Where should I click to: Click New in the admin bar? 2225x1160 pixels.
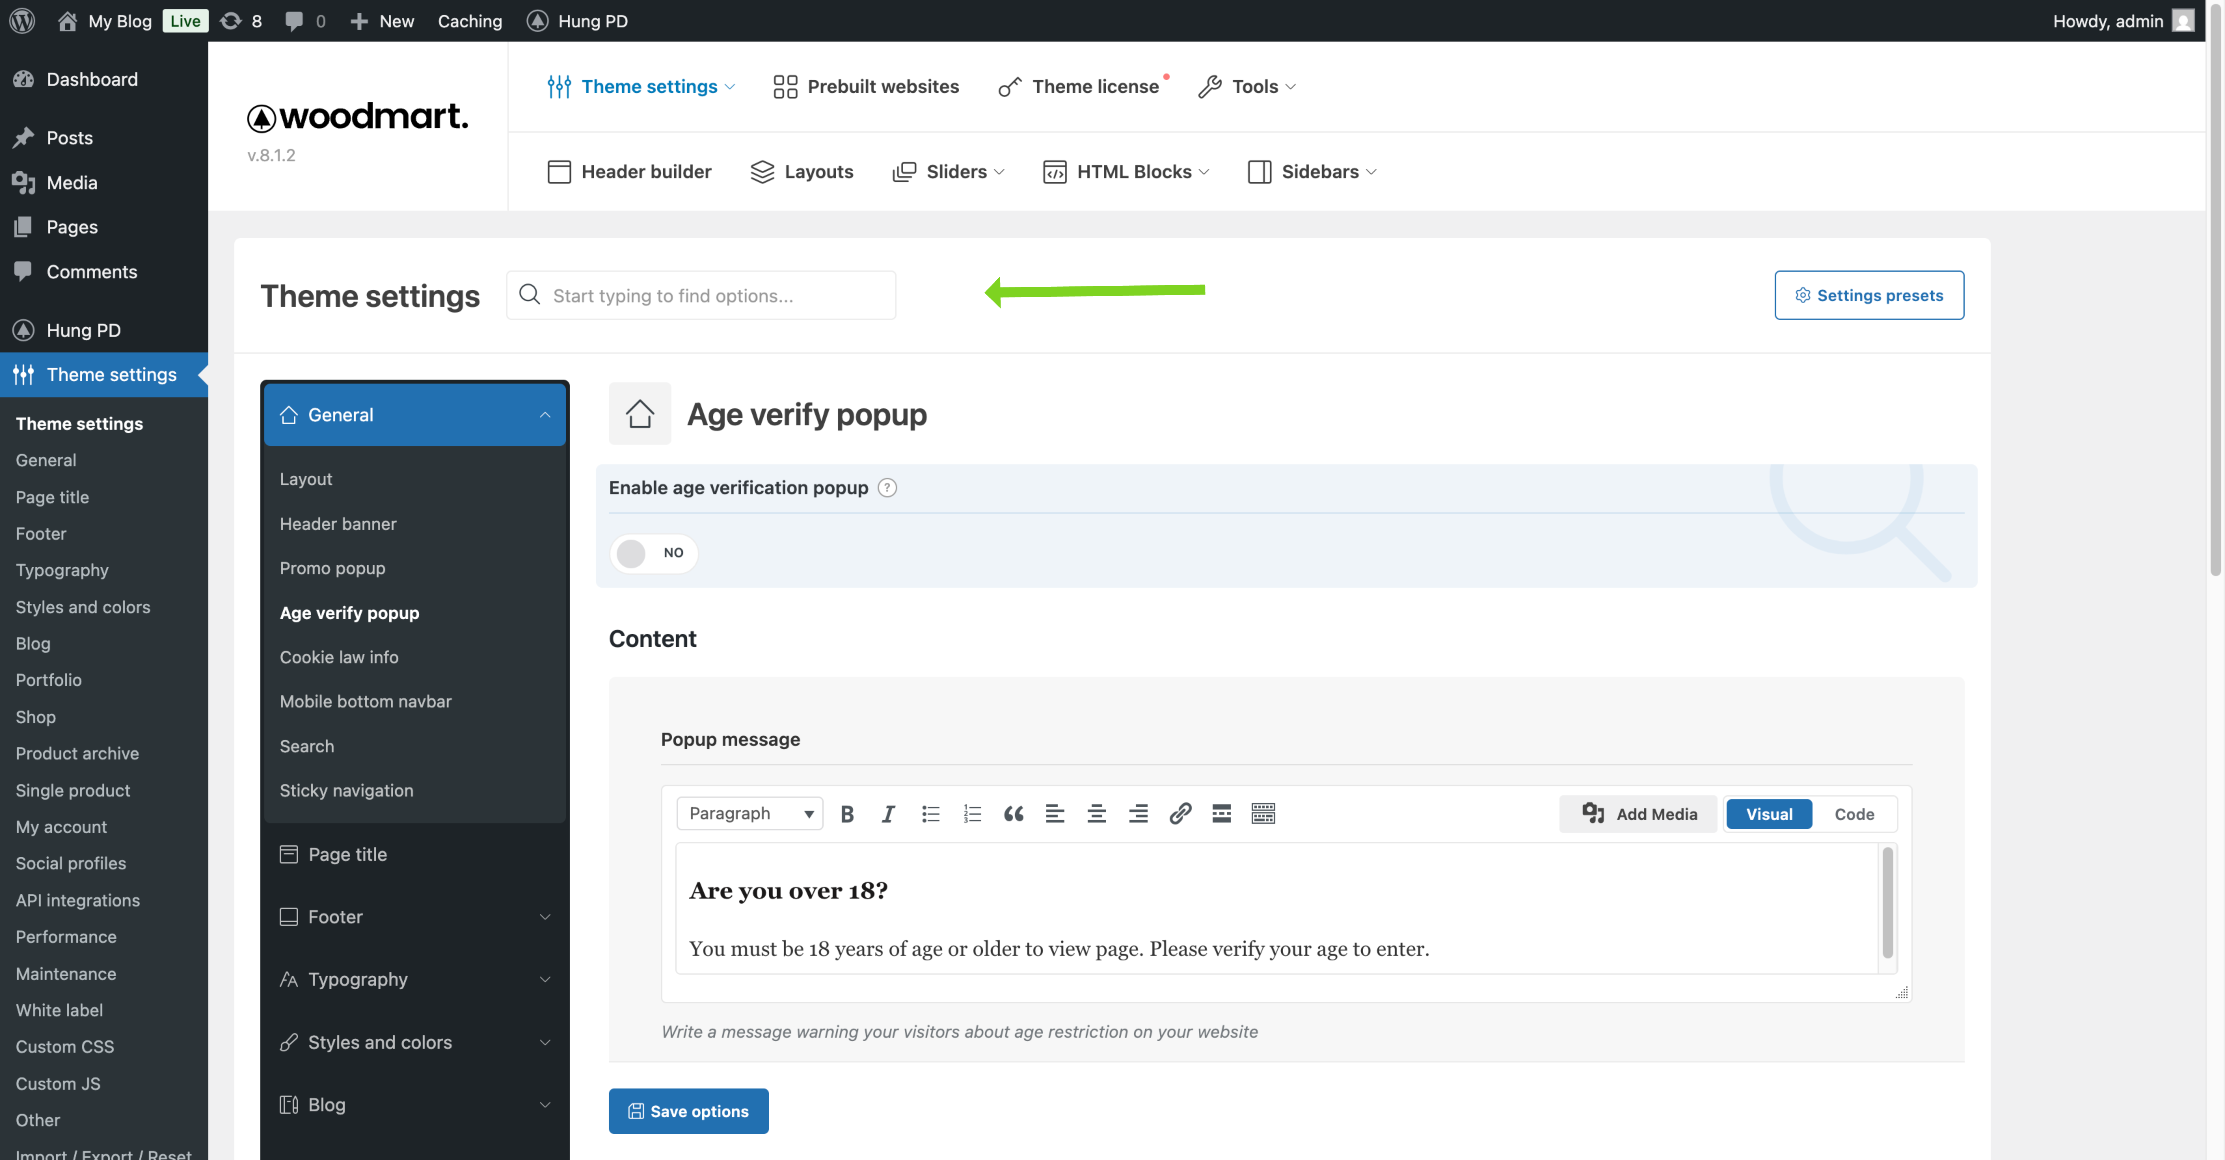[382, 21]
